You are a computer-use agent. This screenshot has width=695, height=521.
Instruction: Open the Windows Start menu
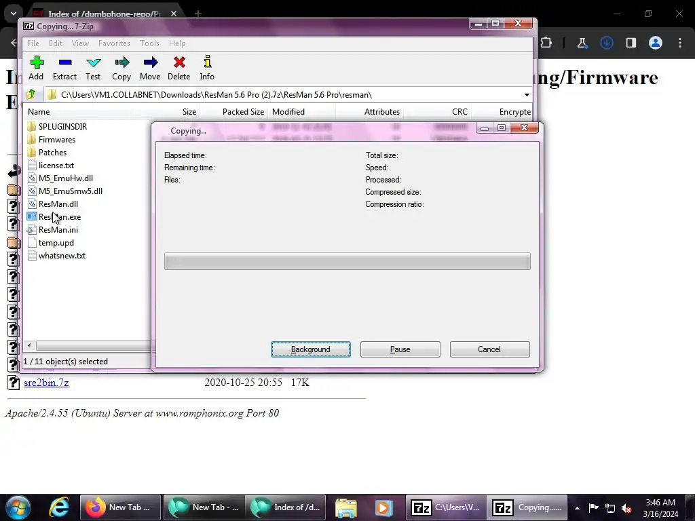coord(18,507)
